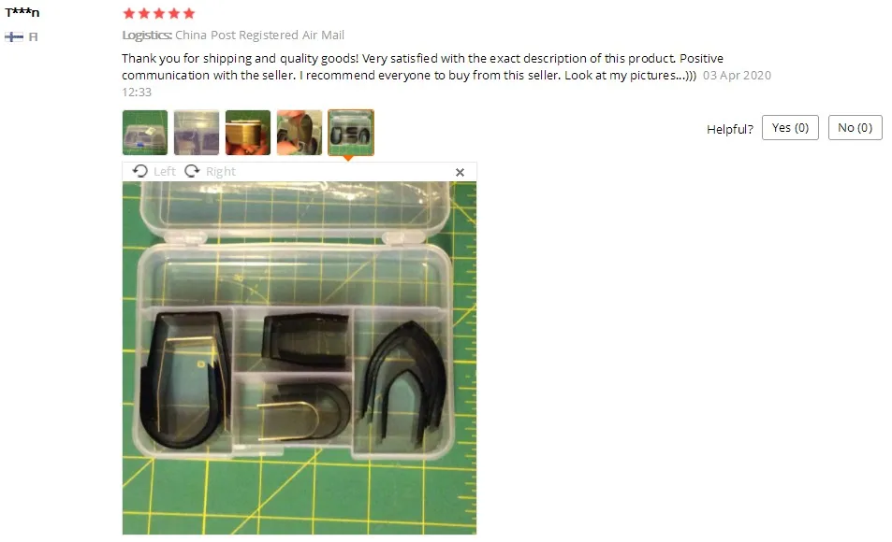
Task: Open the fourth review photo thumbnail
Action: click(300, 133)
